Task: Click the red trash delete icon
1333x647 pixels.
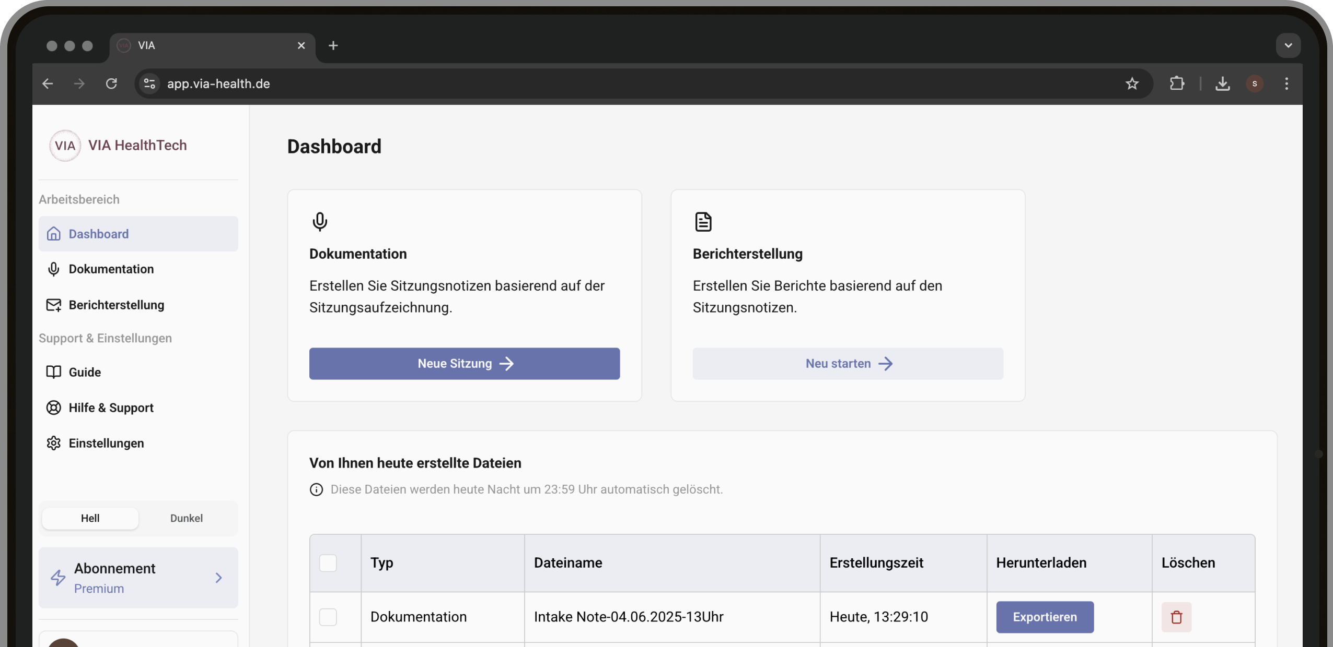Action: pyautogui.click(x=1176, y=617)
